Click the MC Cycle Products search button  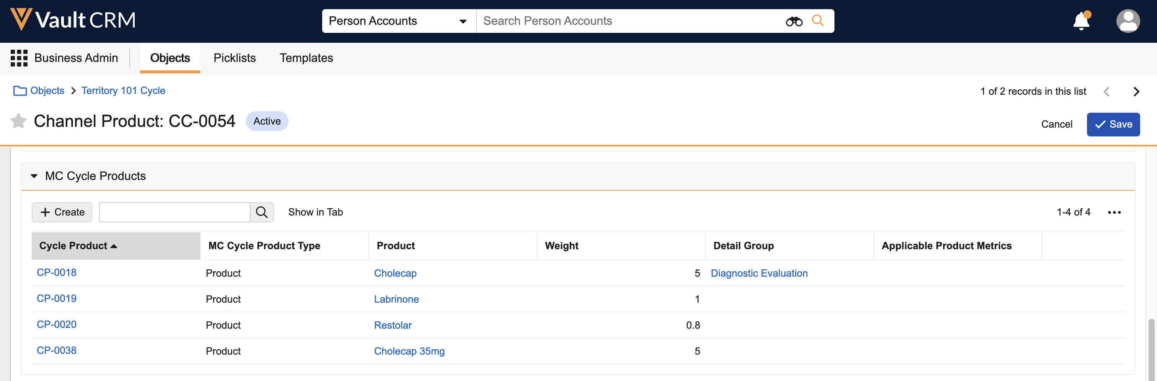[261, 212]
